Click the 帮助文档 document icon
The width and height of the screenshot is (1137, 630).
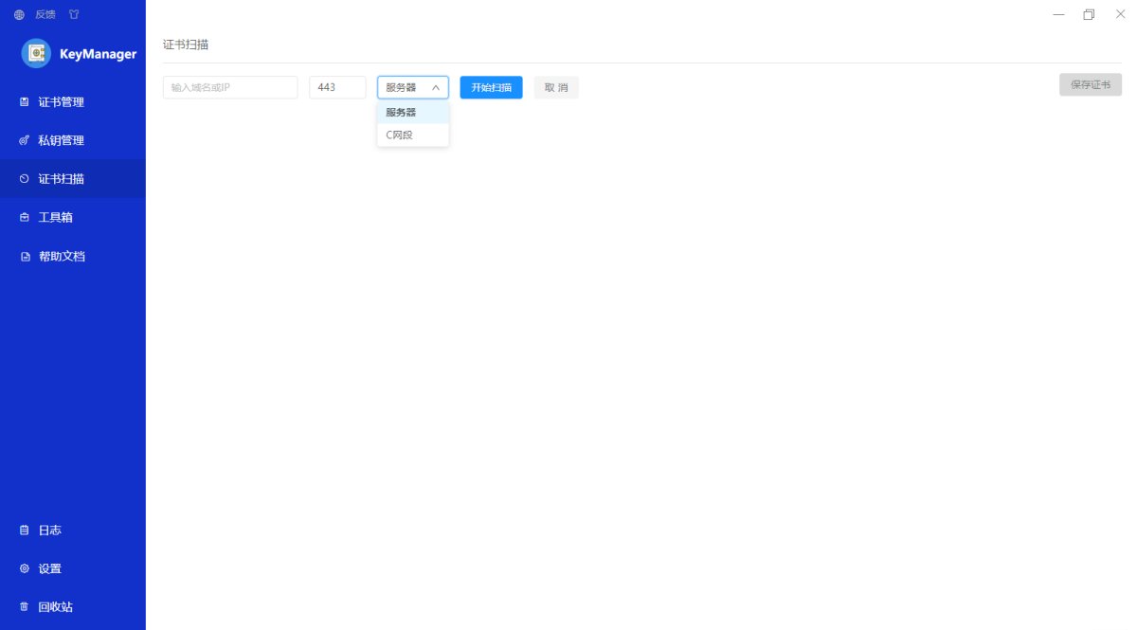[x=26, y=257]
